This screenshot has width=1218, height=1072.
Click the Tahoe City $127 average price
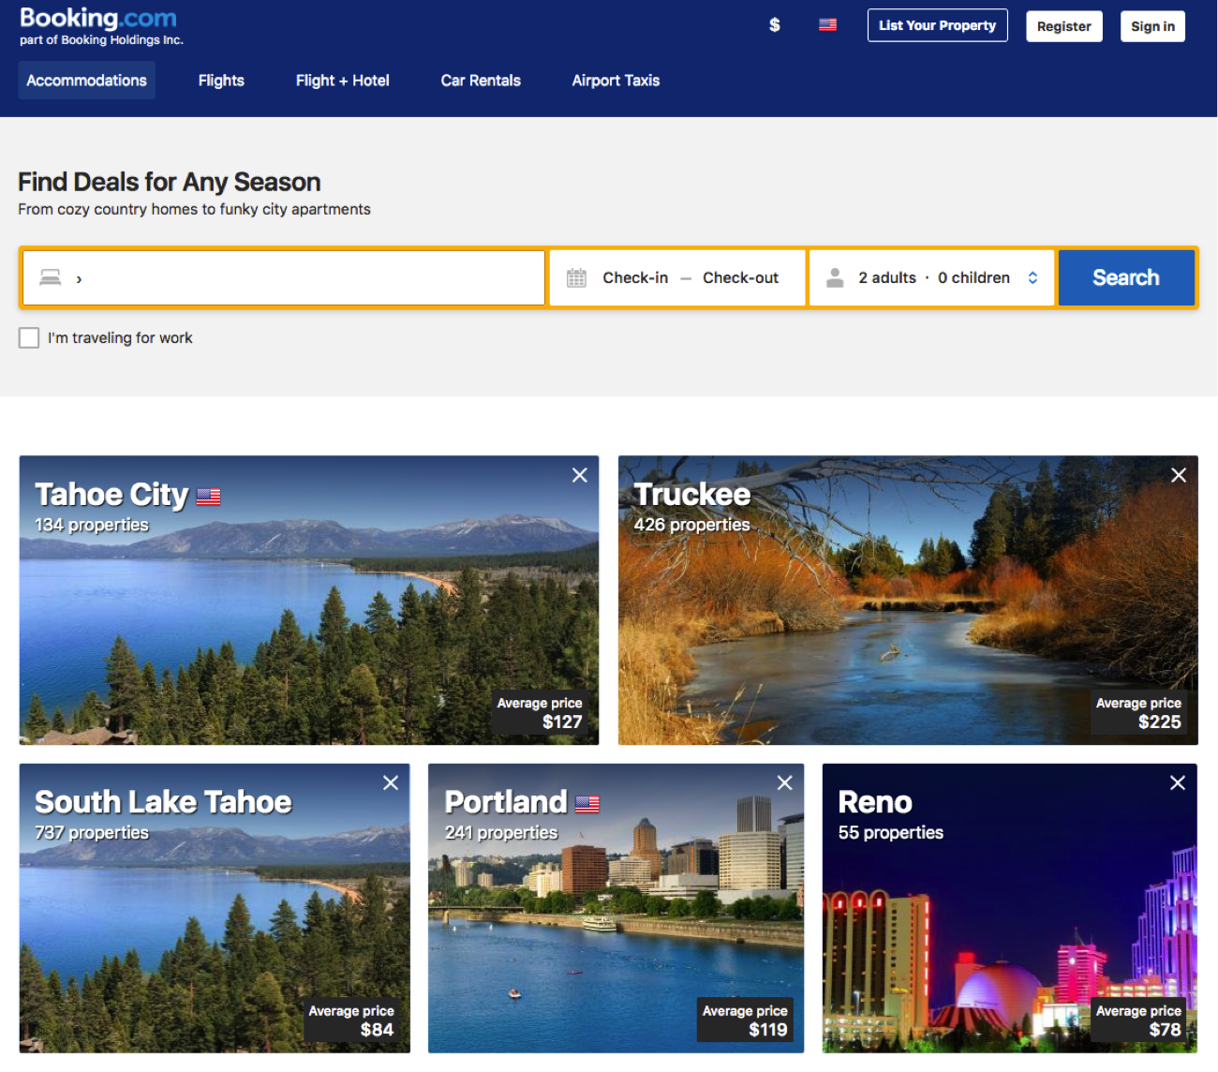click(540, 713)
